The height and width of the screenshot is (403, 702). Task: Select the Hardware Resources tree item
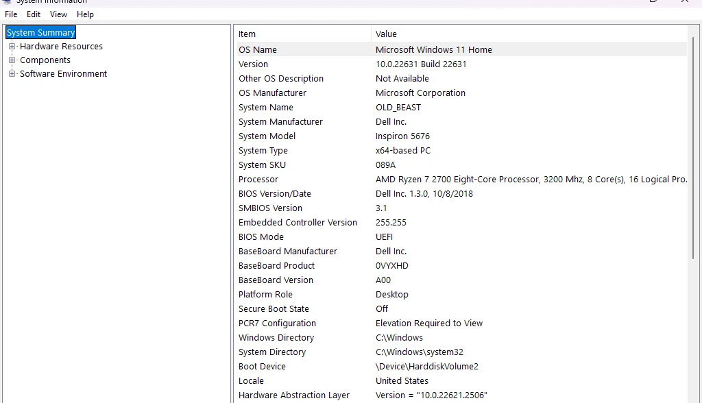(61, 47)
